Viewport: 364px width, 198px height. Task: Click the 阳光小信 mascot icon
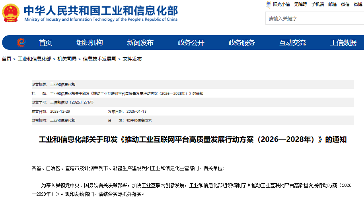269,4
